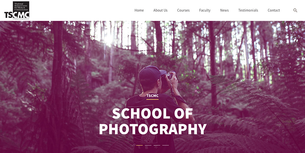Image resolution: width=305 pixels, height=153 pixels.
Task: Click the camera held by the photographer
Action: coord(169,76)
